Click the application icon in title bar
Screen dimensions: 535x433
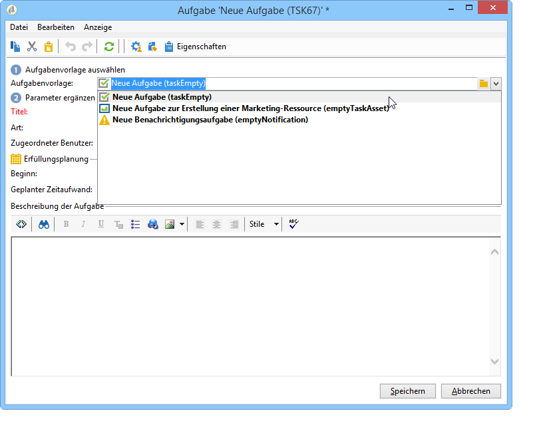(12, 9)
